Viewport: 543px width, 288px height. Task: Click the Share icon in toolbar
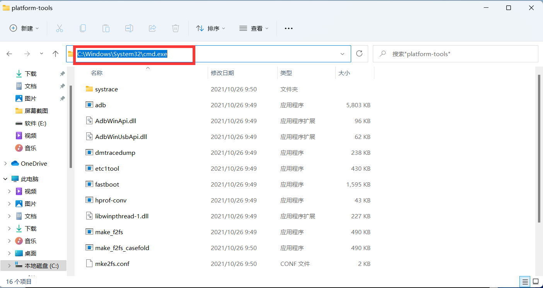click(x=152, y=28)
